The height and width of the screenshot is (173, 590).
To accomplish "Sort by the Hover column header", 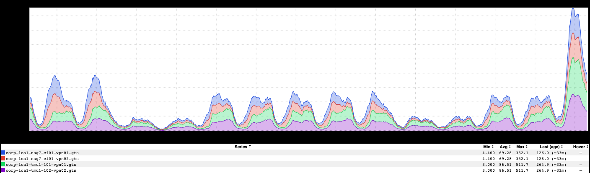I will [580, 147].
